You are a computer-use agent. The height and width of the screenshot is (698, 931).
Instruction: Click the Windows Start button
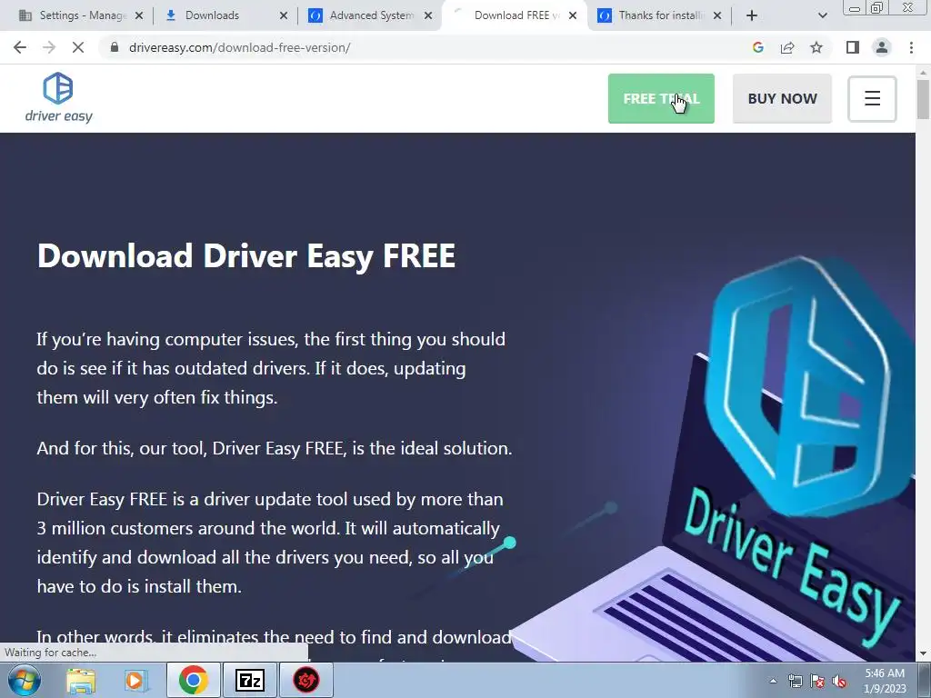[x=25, y=680]
